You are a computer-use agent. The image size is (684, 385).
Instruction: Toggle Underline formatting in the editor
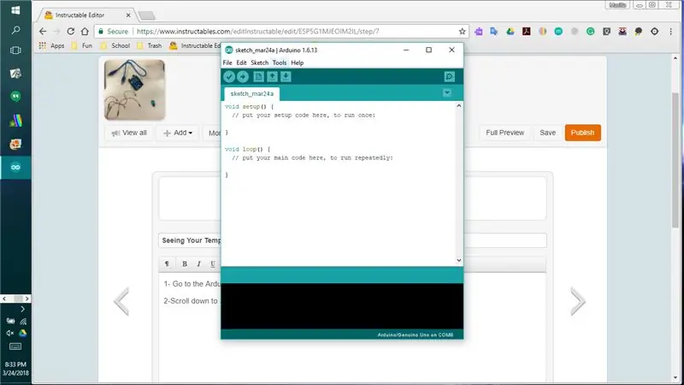coord(212,264)
